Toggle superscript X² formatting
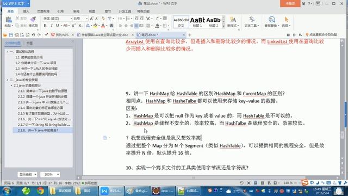 [73, 26]
